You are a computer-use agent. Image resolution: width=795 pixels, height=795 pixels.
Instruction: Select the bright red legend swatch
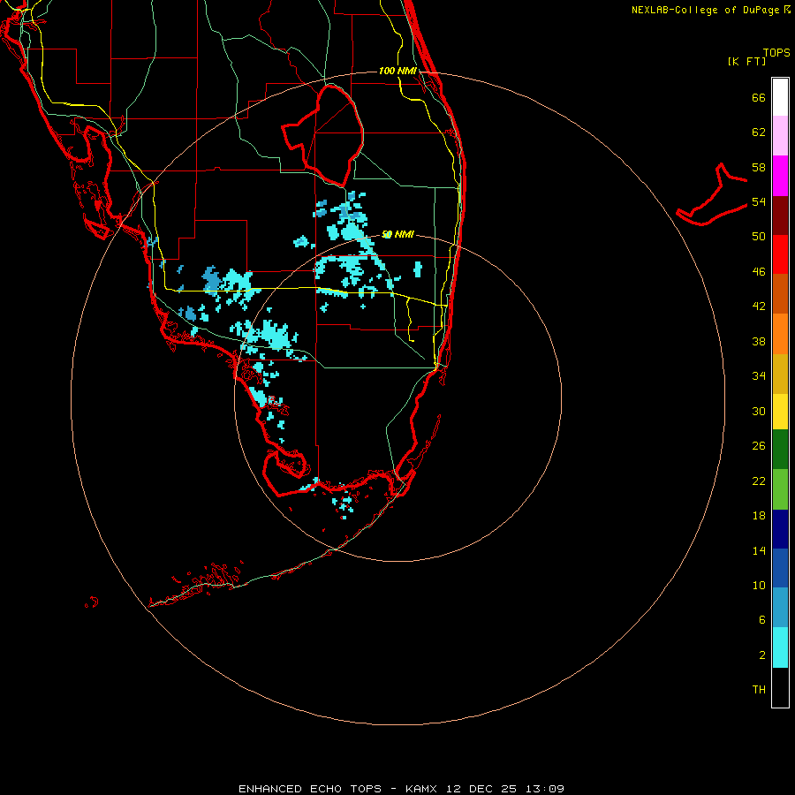(780, 254)
